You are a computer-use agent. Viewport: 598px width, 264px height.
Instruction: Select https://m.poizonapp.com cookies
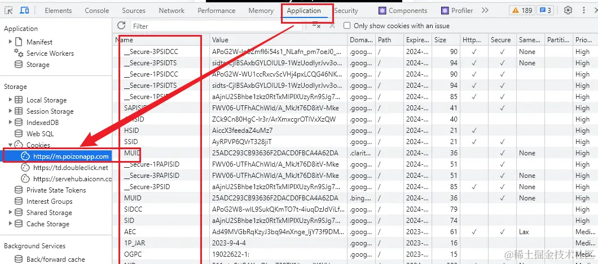(x=71, y=156)
